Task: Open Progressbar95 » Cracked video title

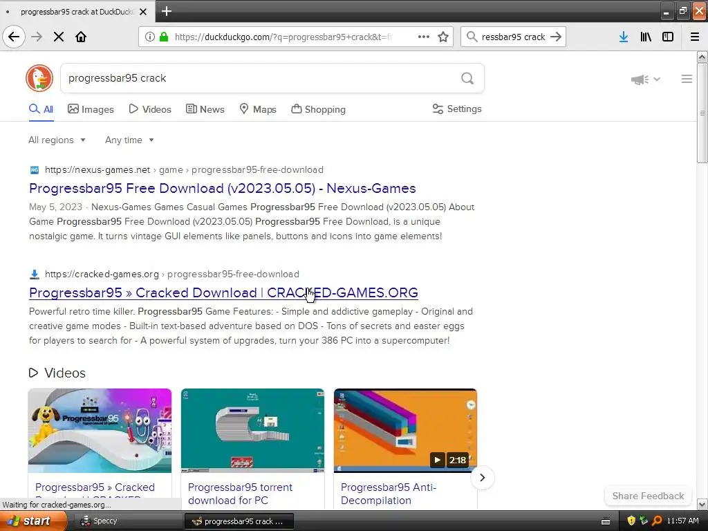Action: point(95,487)
